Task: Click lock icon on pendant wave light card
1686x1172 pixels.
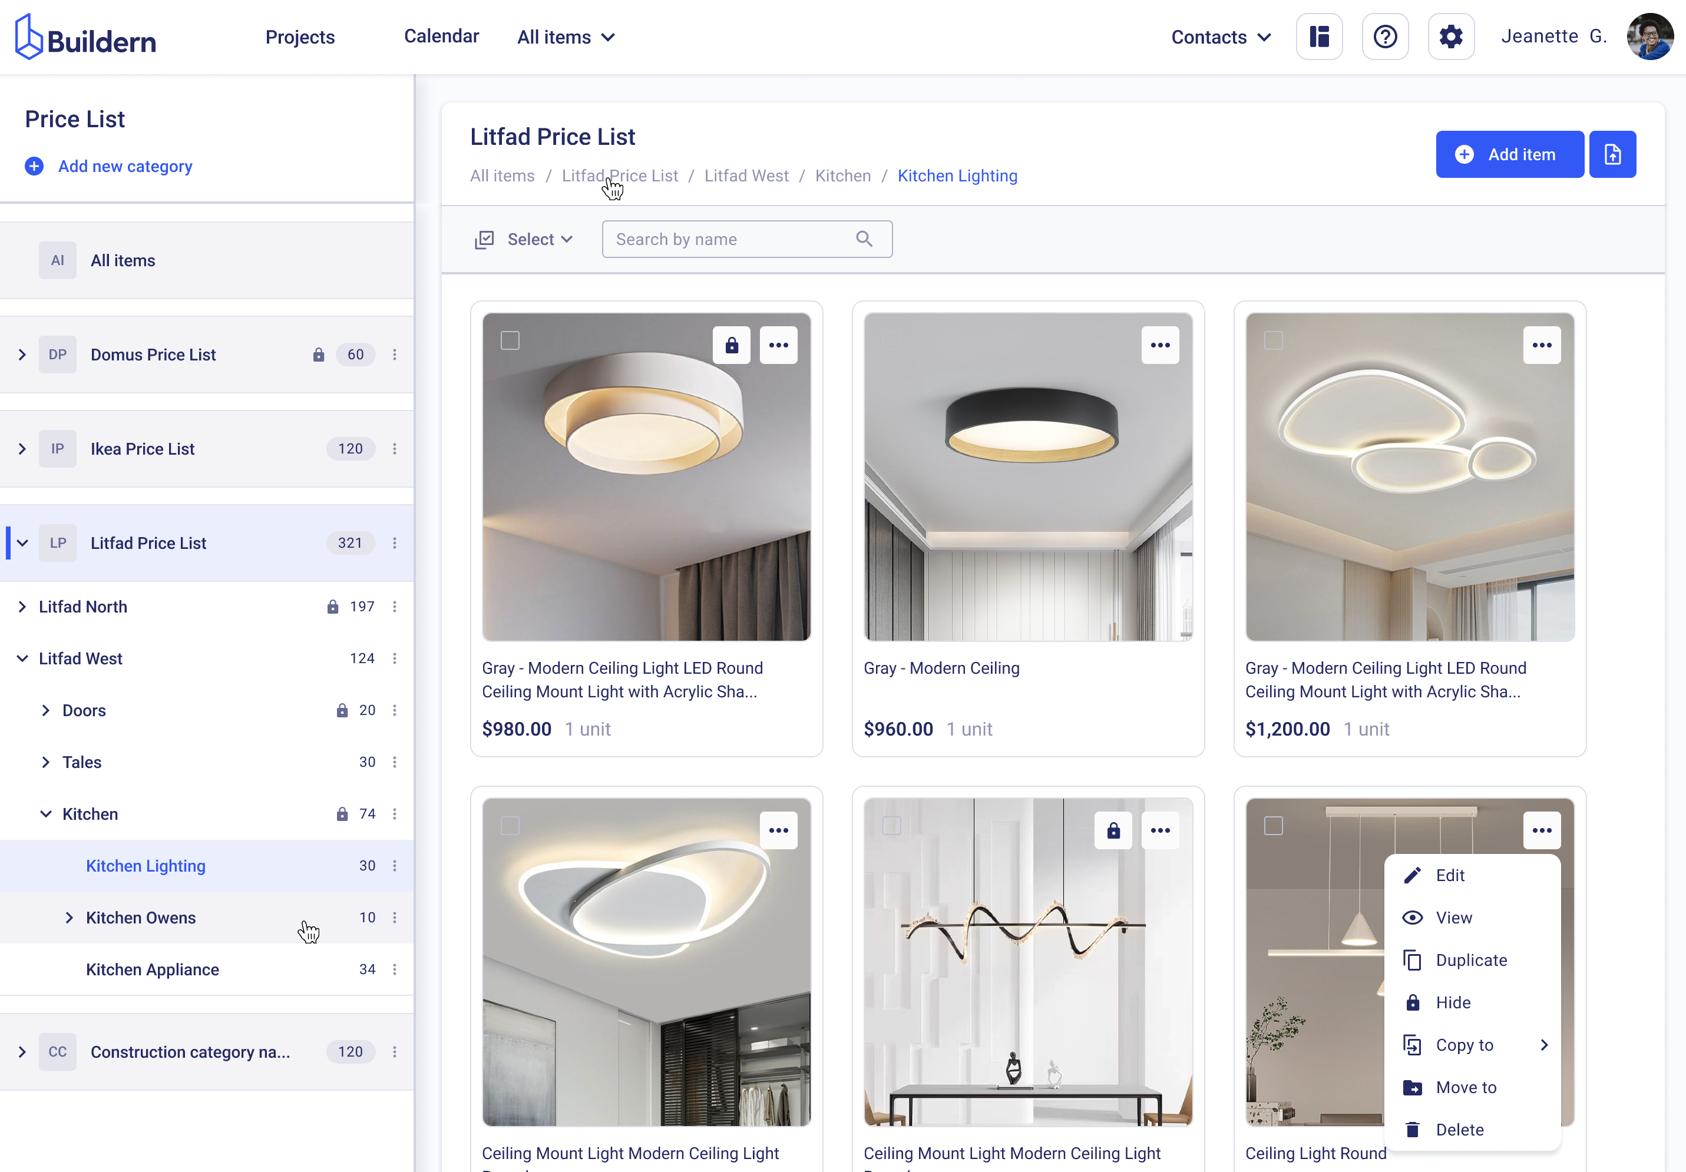Action: (x=1113, y=830)
